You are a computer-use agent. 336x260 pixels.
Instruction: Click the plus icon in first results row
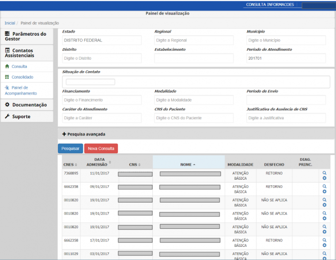coord(325,178)
